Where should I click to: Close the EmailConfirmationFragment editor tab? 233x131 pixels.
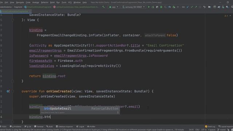(x=30, y=11)
